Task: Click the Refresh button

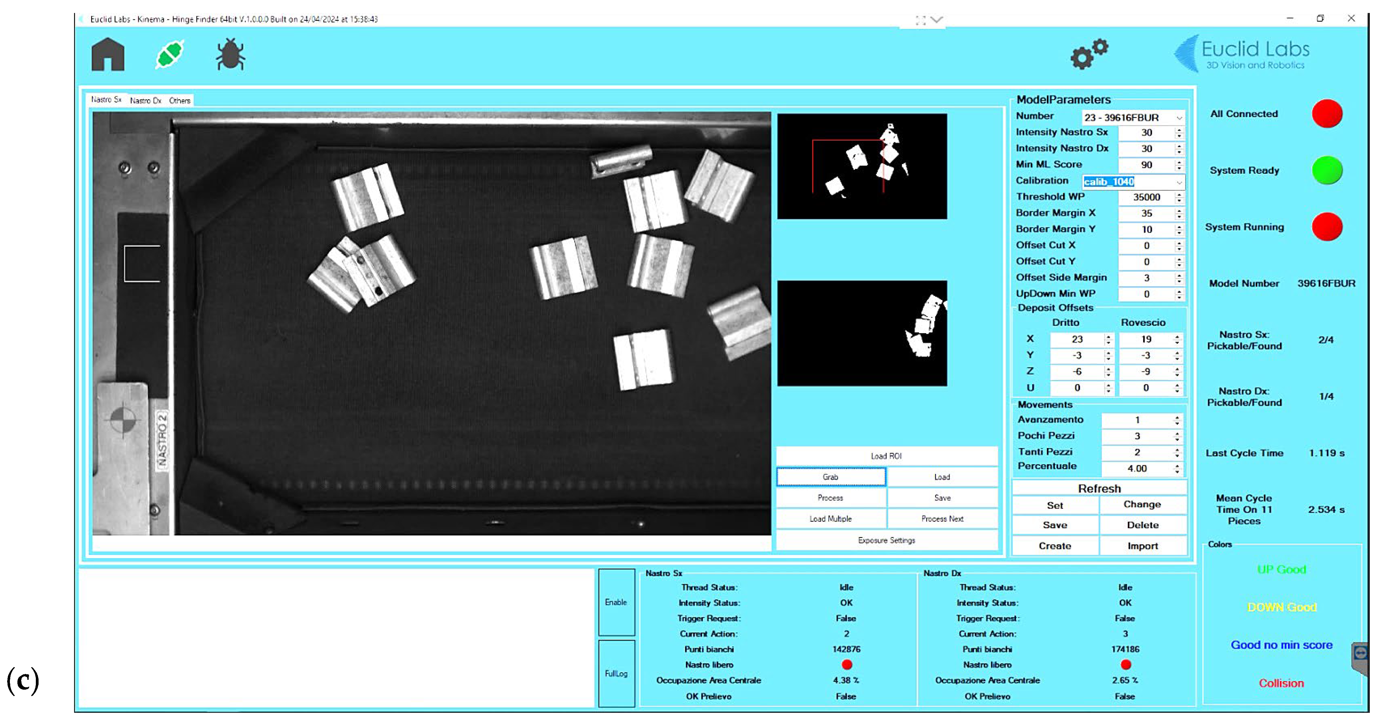Action: point(1099,488)
